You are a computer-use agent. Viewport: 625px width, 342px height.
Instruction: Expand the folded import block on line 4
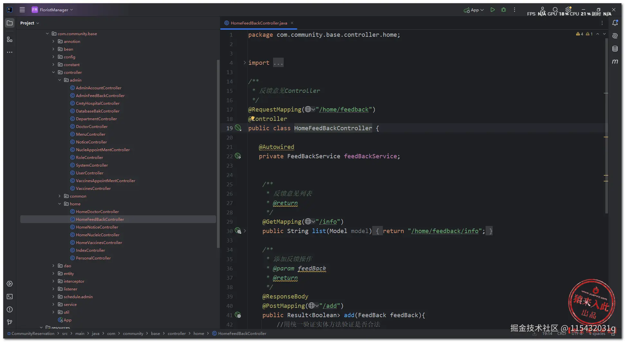pos(245,63)
